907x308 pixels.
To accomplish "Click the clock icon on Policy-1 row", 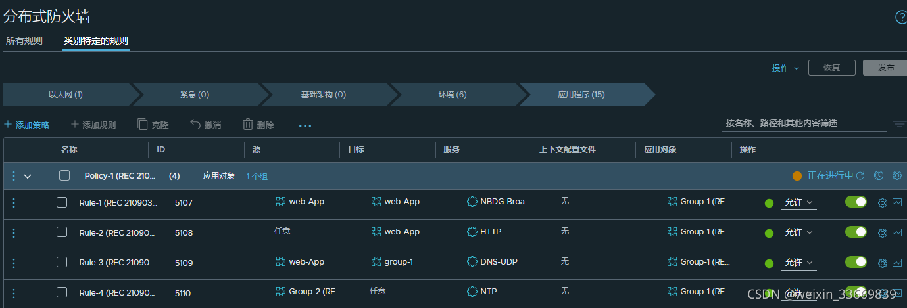I will coord(878,175).
